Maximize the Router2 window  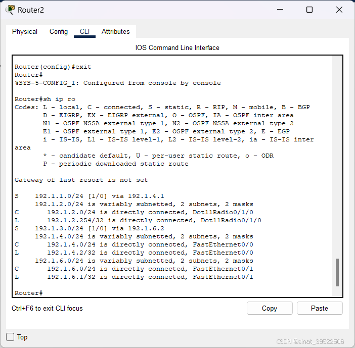pos(309,10)
